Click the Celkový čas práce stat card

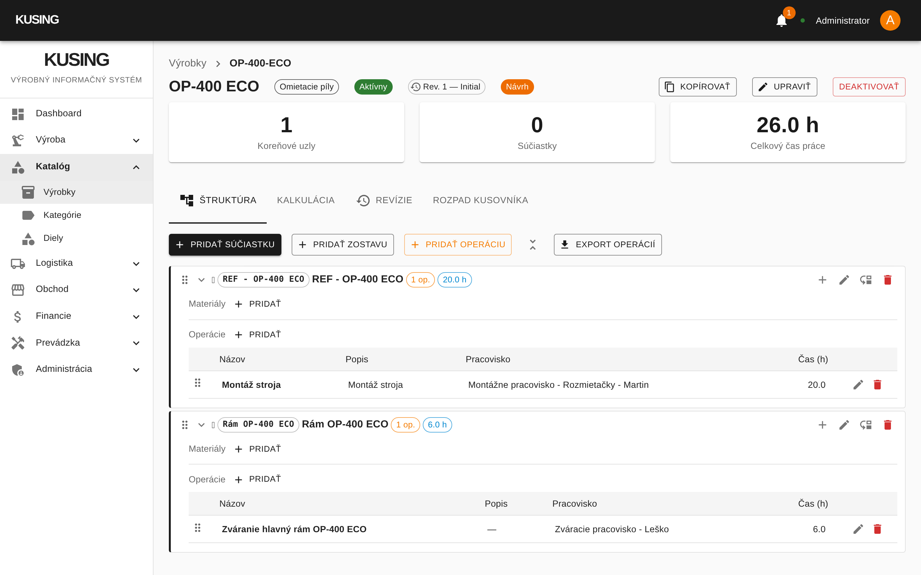[x=787, y=132]
